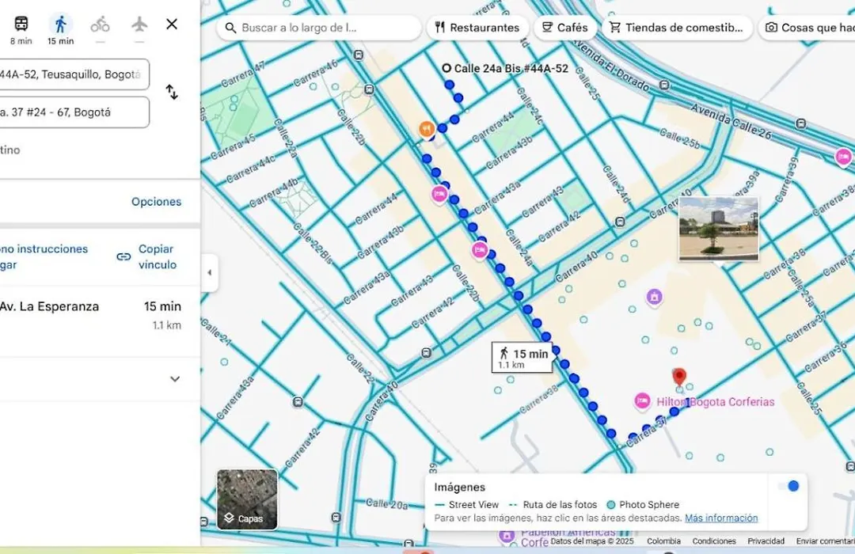Image resolution: width=855 pixels, height=554 pixels.
Task: Filter by Cafés chip
Action: tap(565, 28)
